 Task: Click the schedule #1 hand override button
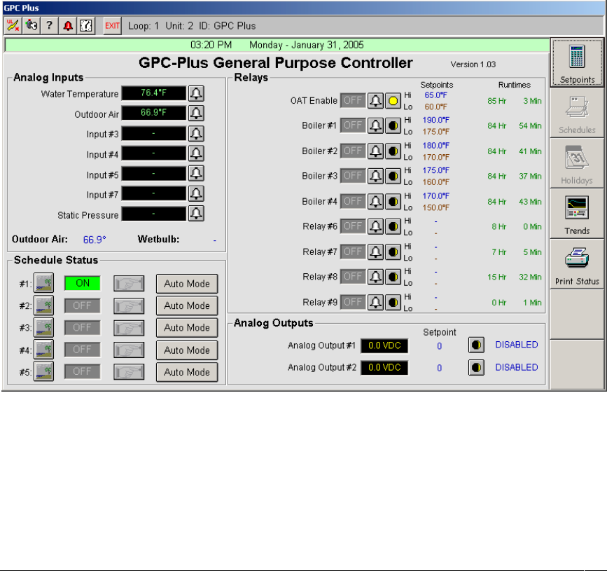[x=129, y=284]
